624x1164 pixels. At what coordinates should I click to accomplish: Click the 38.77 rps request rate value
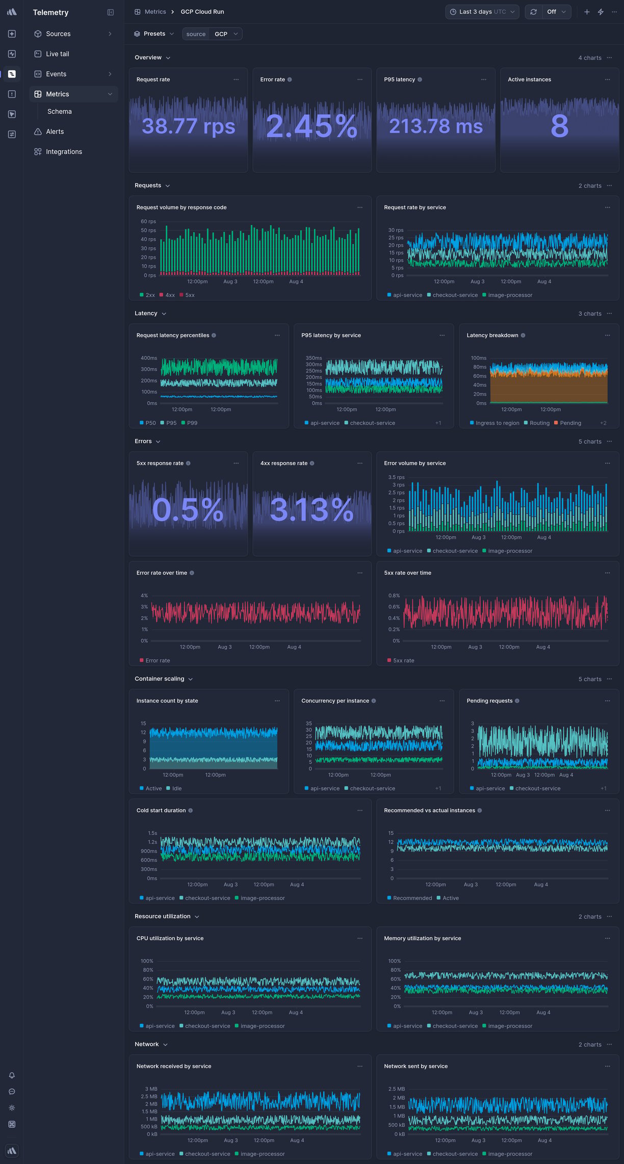coord(188,126)
